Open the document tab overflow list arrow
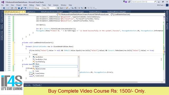 [x=165, y=12]
